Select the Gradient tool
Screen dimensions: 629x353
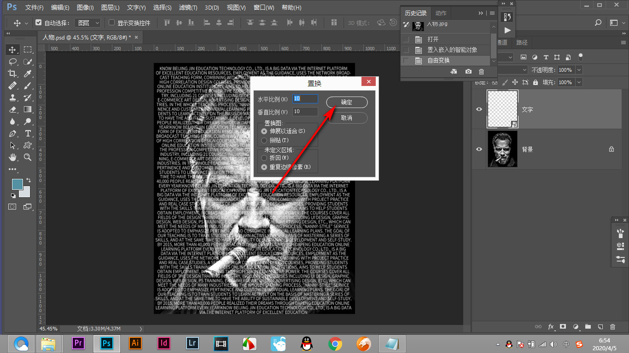click(28, 109)
